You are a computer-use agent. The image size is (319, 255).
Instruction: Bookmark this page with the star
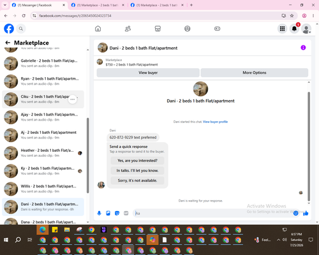[292, 16]
